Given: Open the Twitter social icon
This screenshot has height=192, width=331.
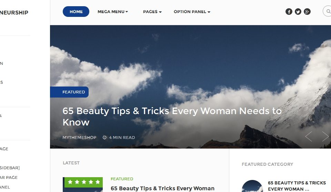Looking at the screenshot, I should click(x=298, y=12).
